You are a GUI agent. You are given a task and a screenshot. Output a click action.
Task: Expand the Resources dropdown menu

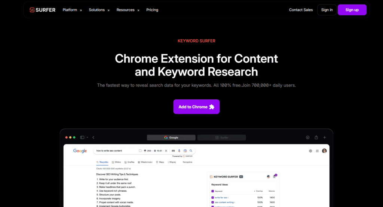pos(128,10)
